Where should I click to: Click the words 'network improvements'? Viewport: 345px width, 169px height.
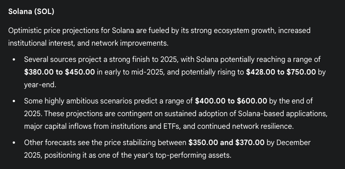click(x=130, y=43)
